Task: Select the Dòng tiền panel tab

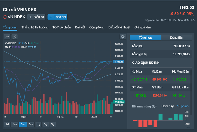Action: [176, 38]
